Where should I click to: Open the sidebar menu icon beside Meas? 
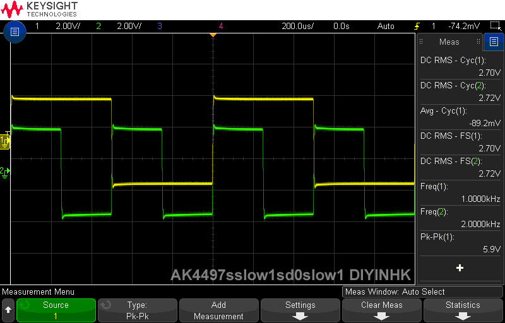[494, 42]
